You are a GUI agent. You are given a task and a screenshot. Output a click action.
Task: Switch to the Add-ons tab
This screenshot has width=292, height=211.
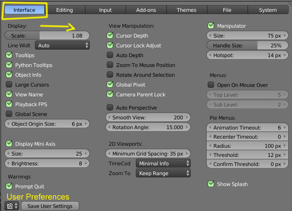tap(146, 10)
